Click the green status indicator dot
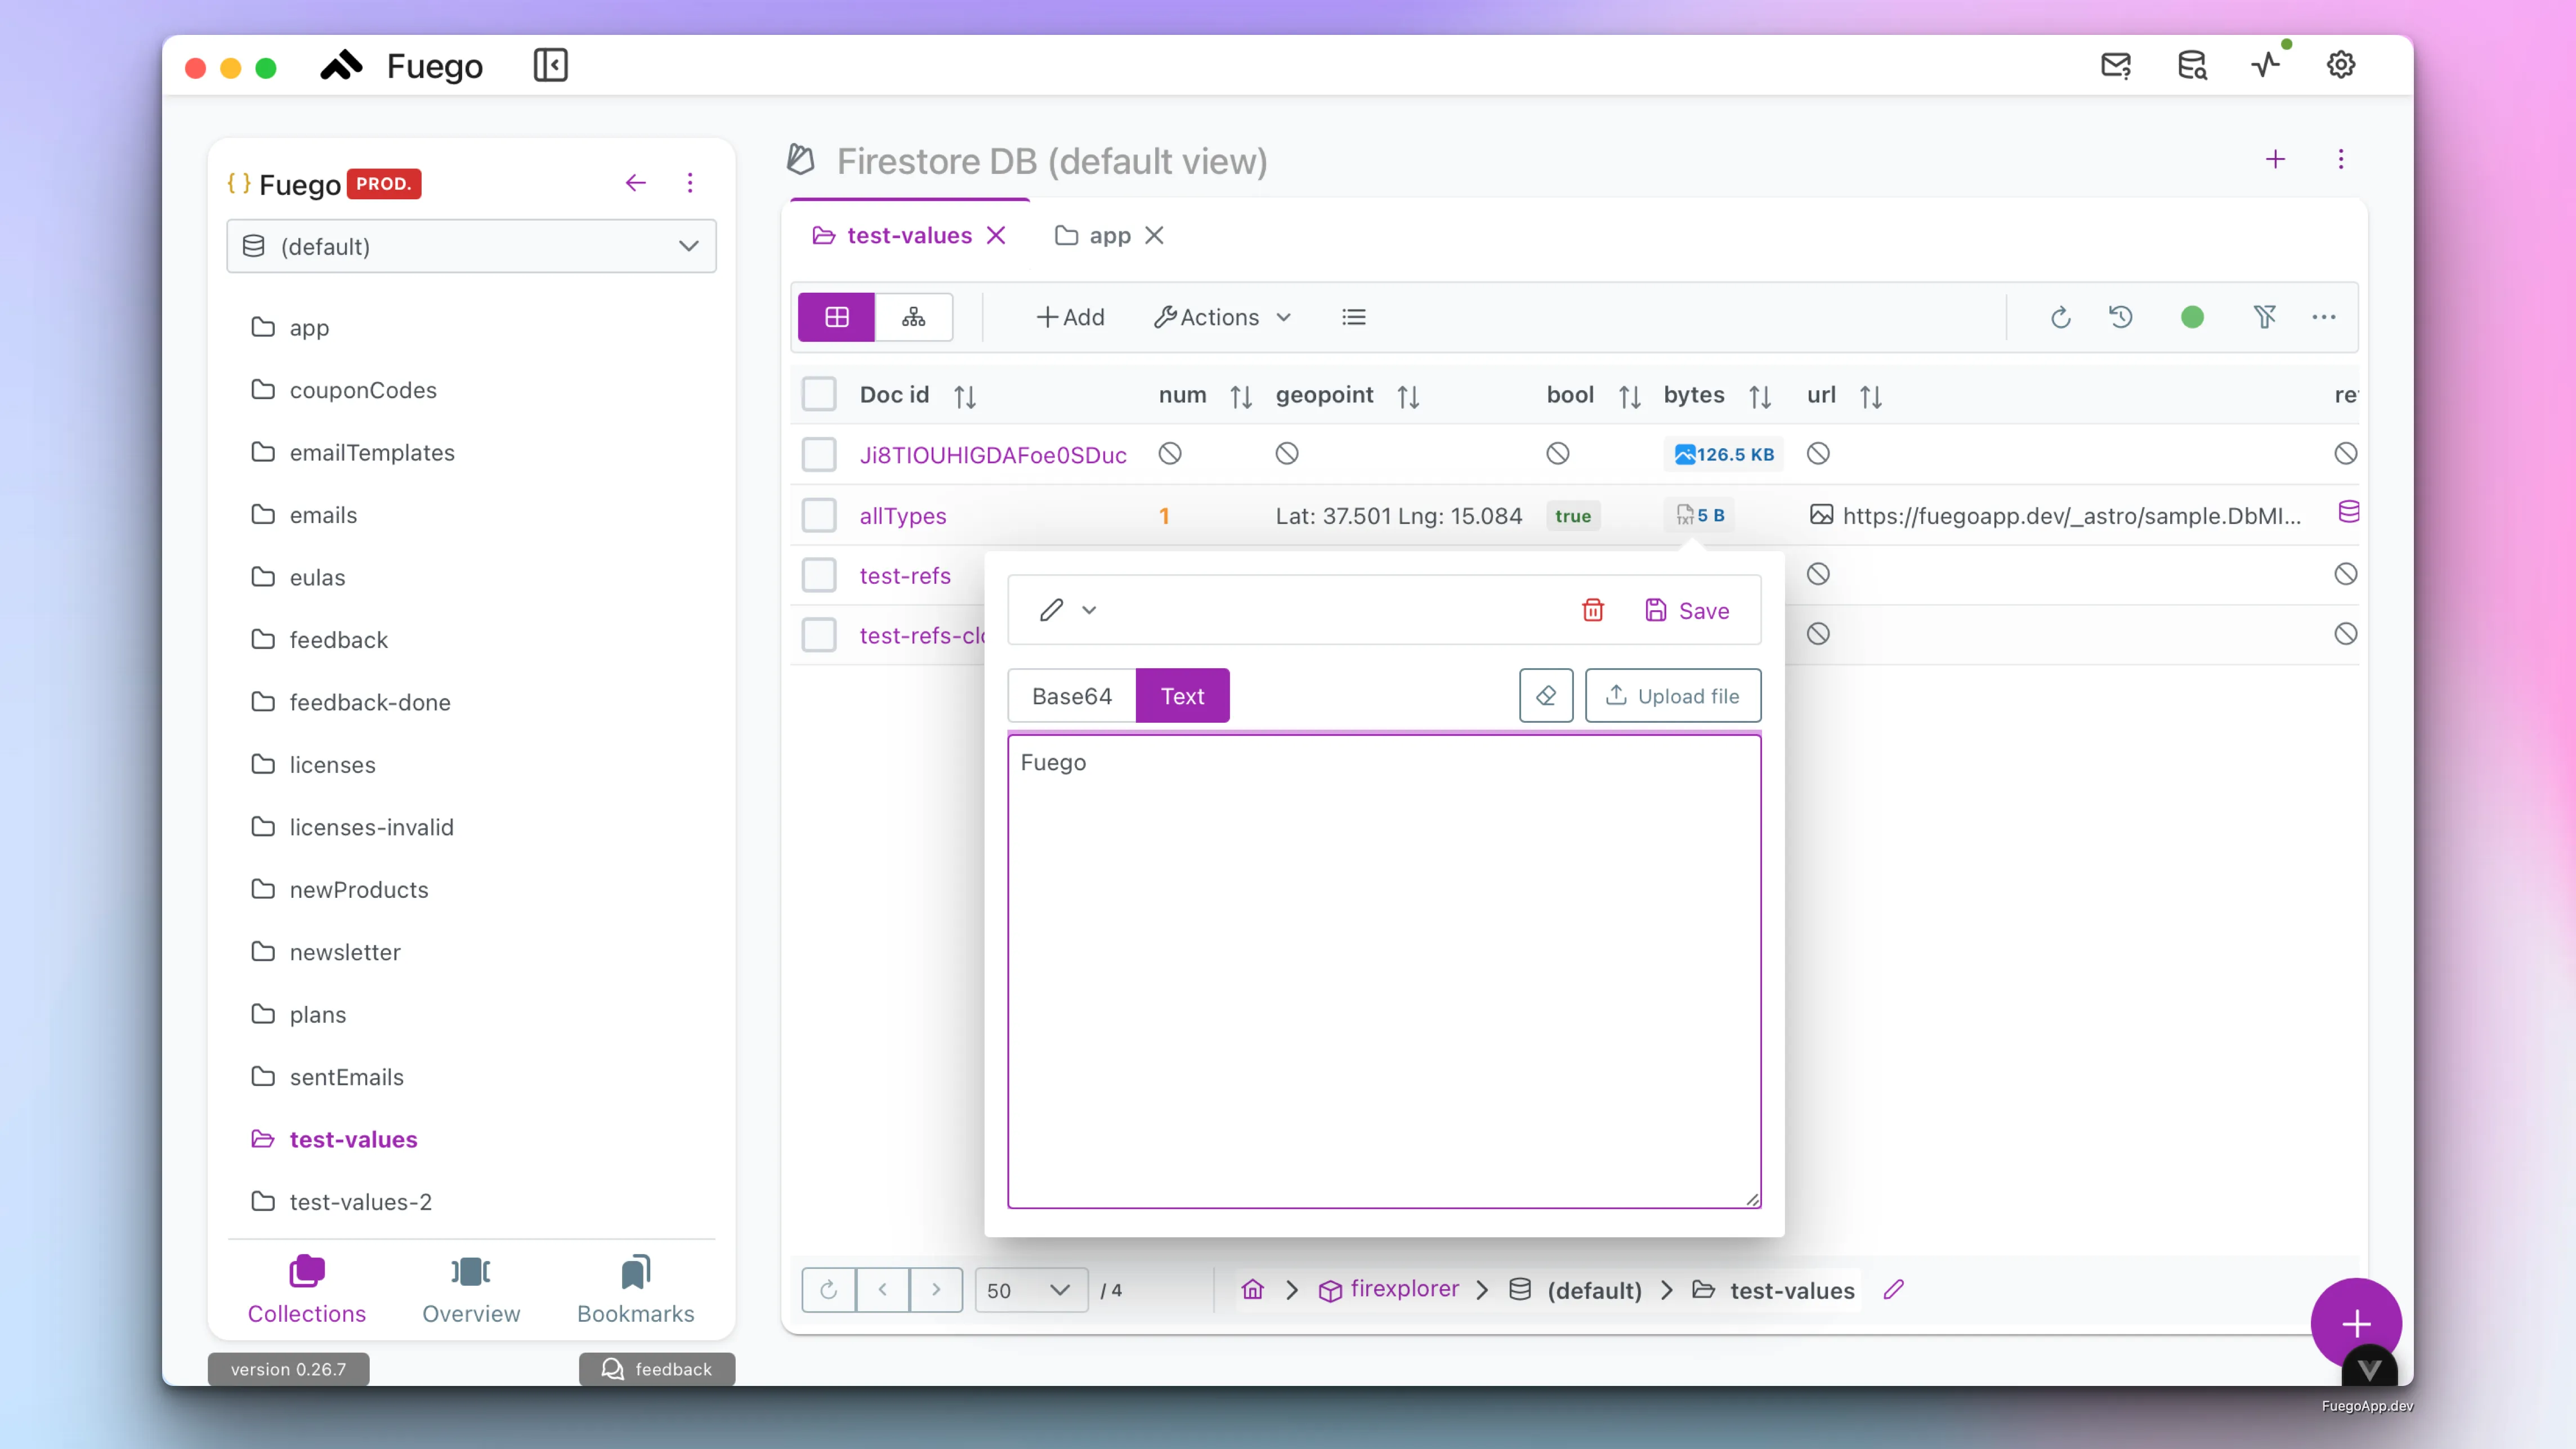This screenshot has width=2576, height=1449. point(2192,317)
